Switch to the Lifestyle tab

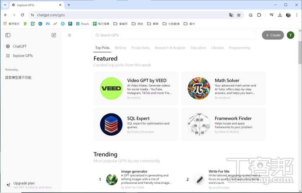217,48
